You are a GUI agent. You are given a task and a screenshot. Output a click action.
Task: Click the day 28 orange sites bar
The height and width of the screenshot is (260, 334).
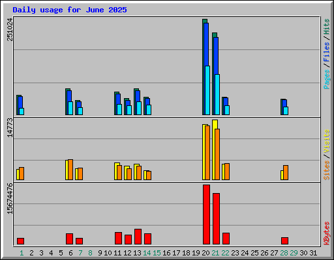tap(286, 172)
